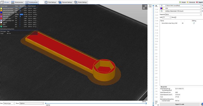Open the Infill percentage combo box

[167, 17]
